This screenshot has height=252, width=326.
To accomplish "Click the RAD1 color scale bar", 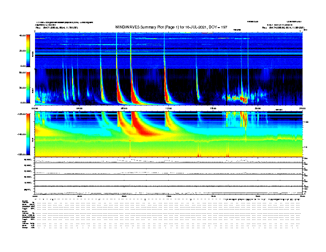I will click(x=28, y=87).
